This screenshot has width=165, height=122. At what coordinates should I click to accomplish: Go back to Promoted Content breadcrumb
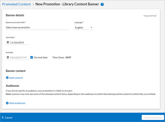coord(17,4)
